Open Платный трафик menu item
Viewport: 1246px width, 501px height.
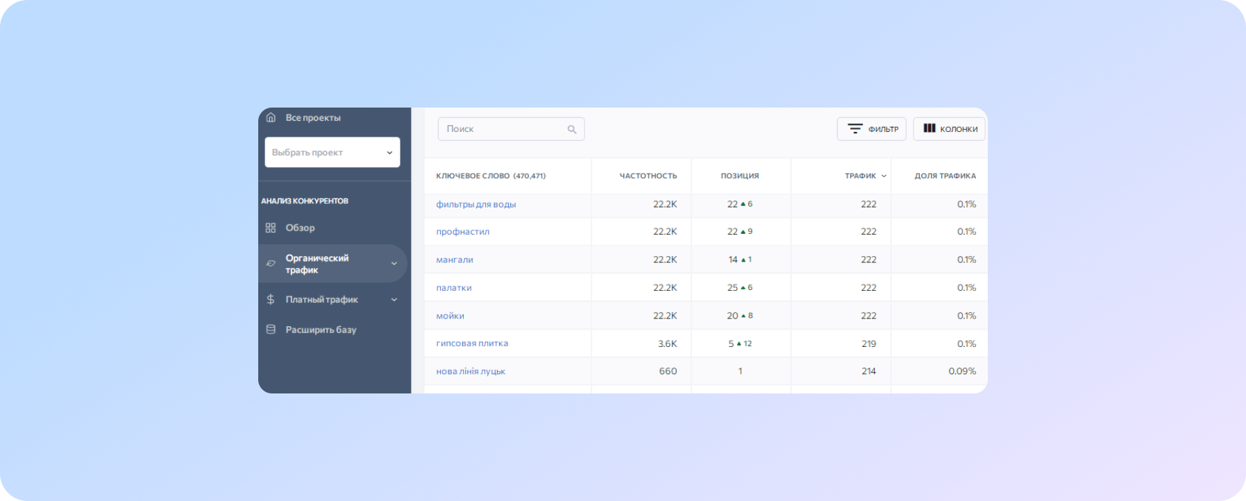pos(321,300)
